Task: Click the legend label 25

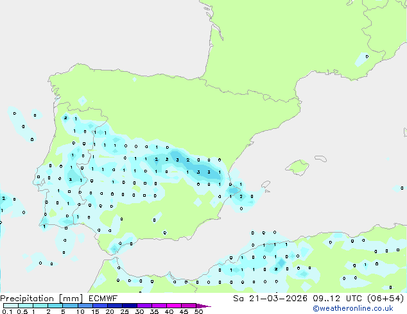Action: click(x=125, y=311)
